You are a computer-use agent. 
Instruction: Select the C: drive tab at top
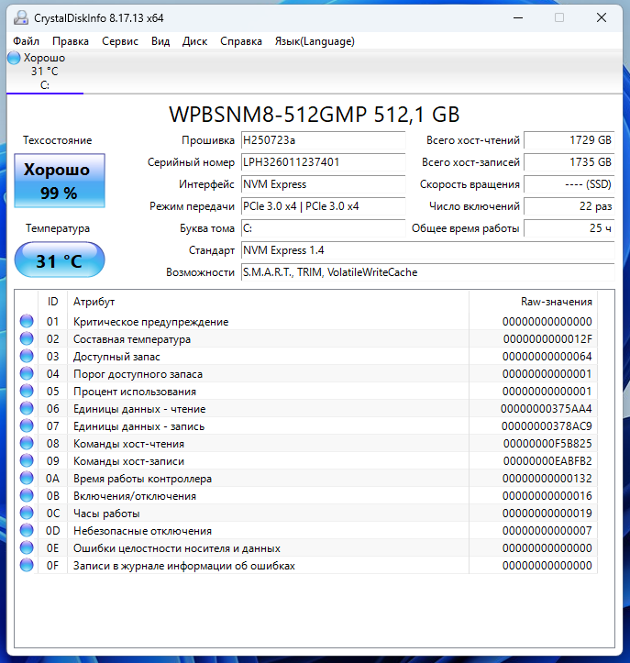pos(45,72)
